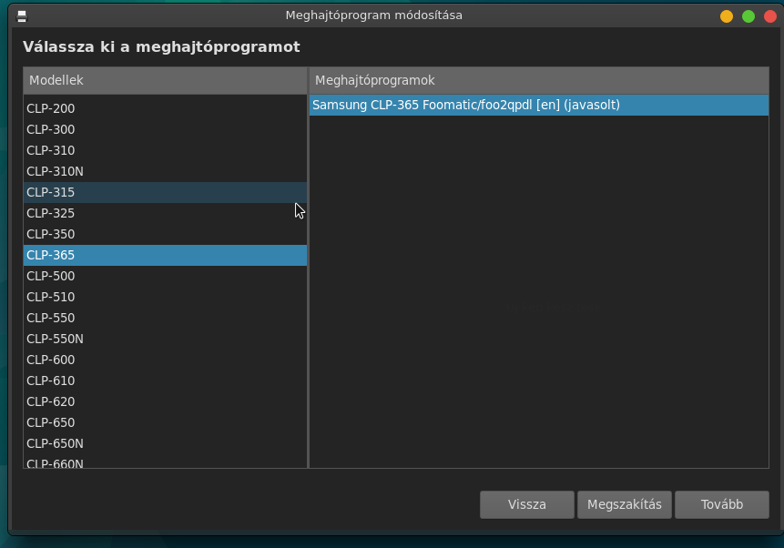This screenshot has width=784, height=548.
Task: Click the Modellek column header
Action: (x=165, y=80)
